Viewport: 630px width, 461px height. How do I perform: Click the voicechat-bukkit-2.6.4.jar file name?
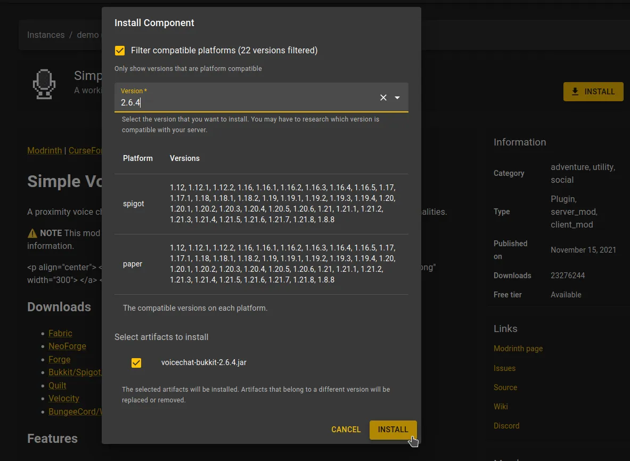tap(204, 362)
